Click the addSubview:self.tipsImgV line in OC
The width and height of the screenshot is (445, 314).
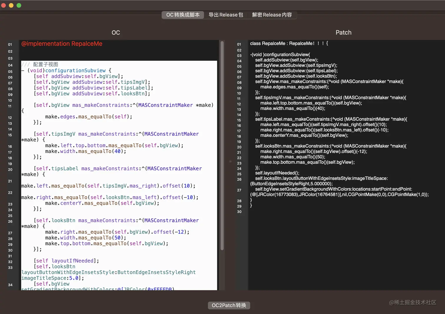click(x=92, y=82)
